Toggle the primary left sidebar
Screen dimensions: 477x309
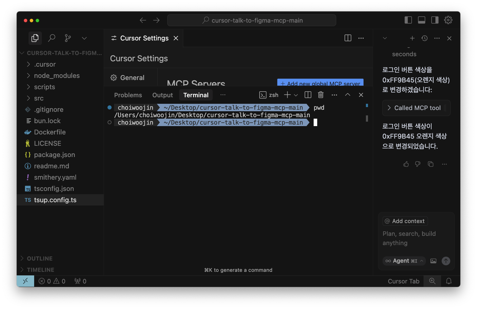pos(408,20)
